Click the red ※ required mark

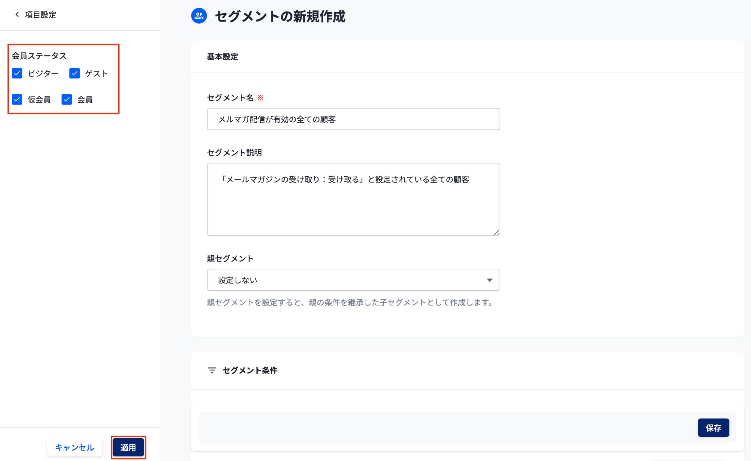click(261, 98)
